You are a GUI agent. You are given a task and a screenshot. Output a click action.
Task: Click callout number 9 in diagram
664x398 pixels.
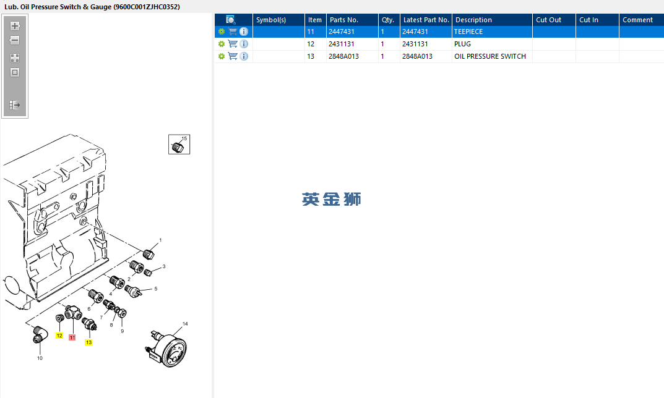123,331
